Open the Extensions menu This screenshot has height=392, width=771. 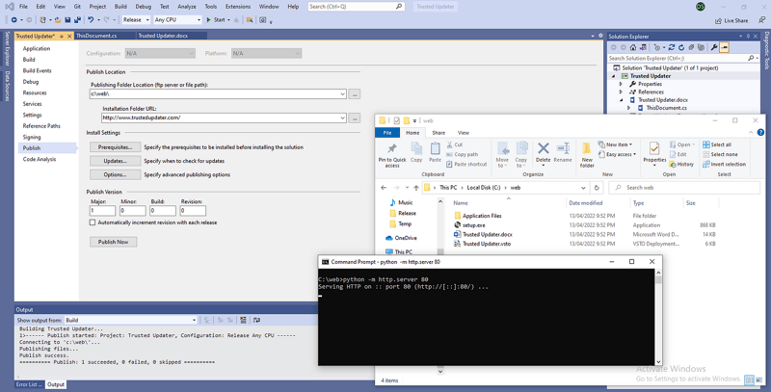click(237, 7)
